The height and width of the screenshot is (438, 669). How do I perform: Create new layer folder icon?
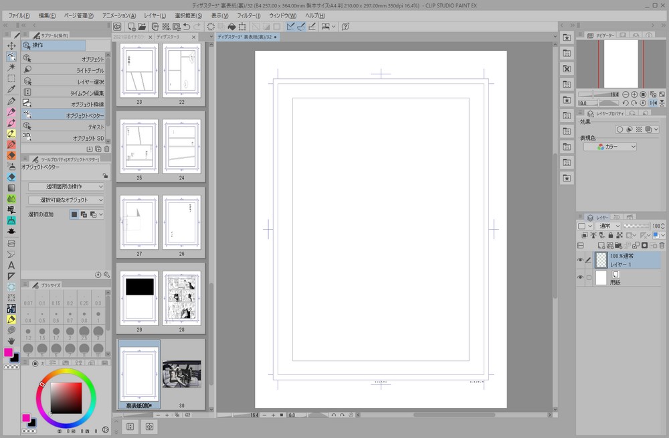pos(619,245)
